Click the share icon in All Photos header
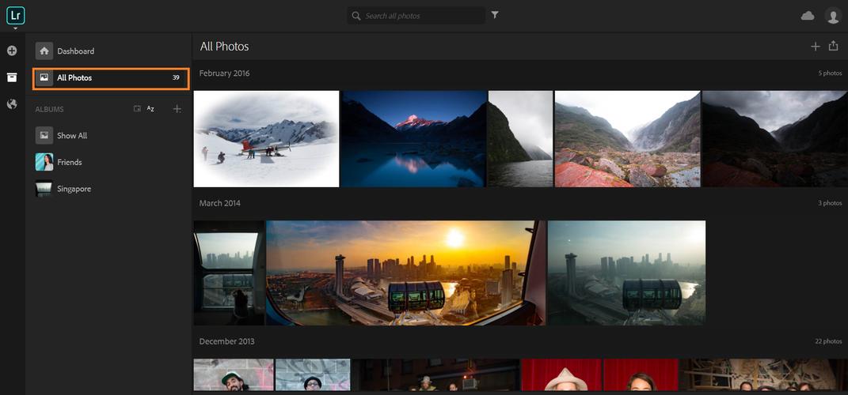The height and width of the screenshot is (395, 848). [833, 47]
